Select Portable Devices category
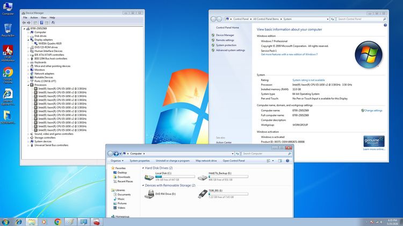The height and width of the screenshot is (226, 403). point(44,77)
